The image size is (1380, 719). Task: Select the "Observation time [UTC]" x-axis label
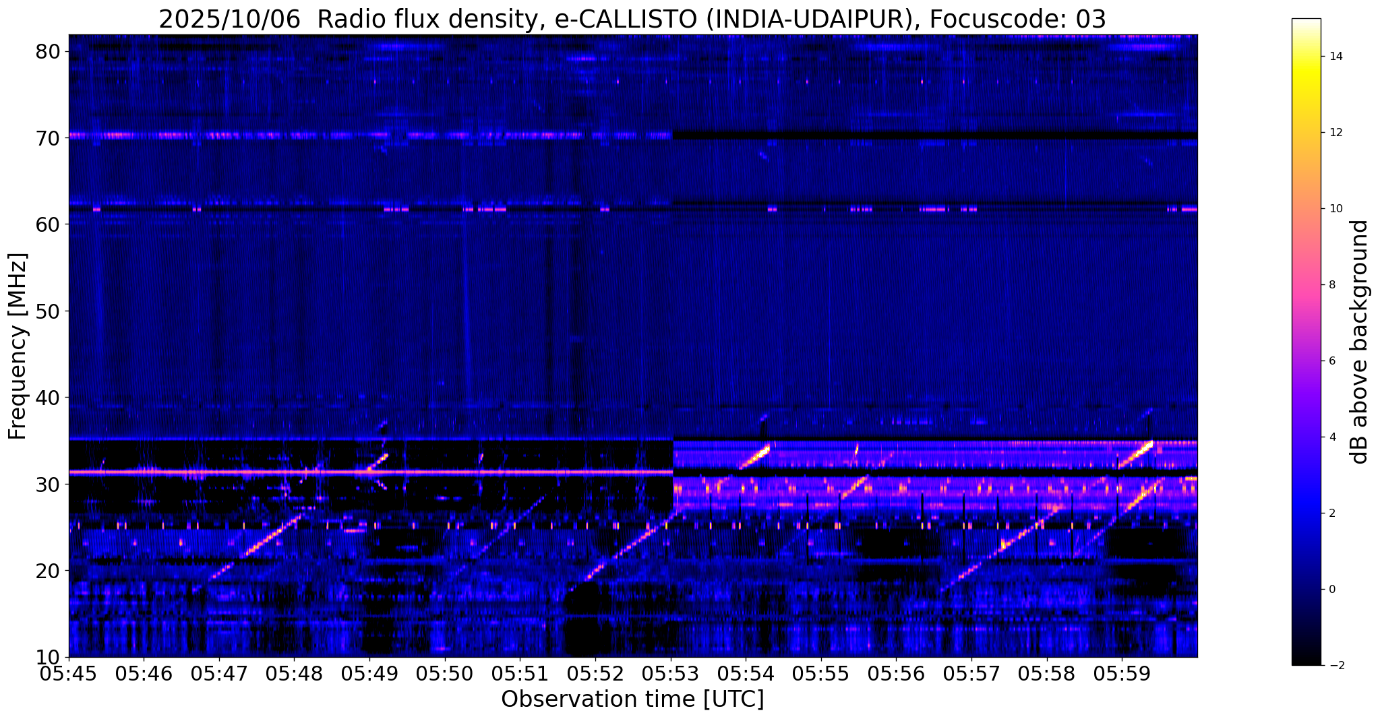pos(632,699)
